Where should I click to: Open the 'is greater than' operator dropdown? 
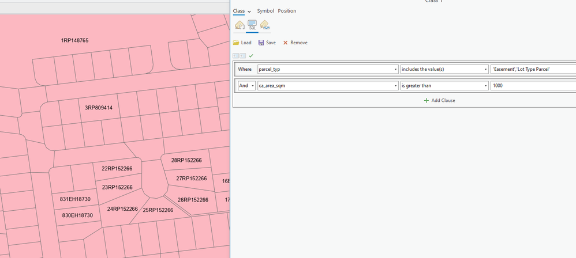point(485,86)
